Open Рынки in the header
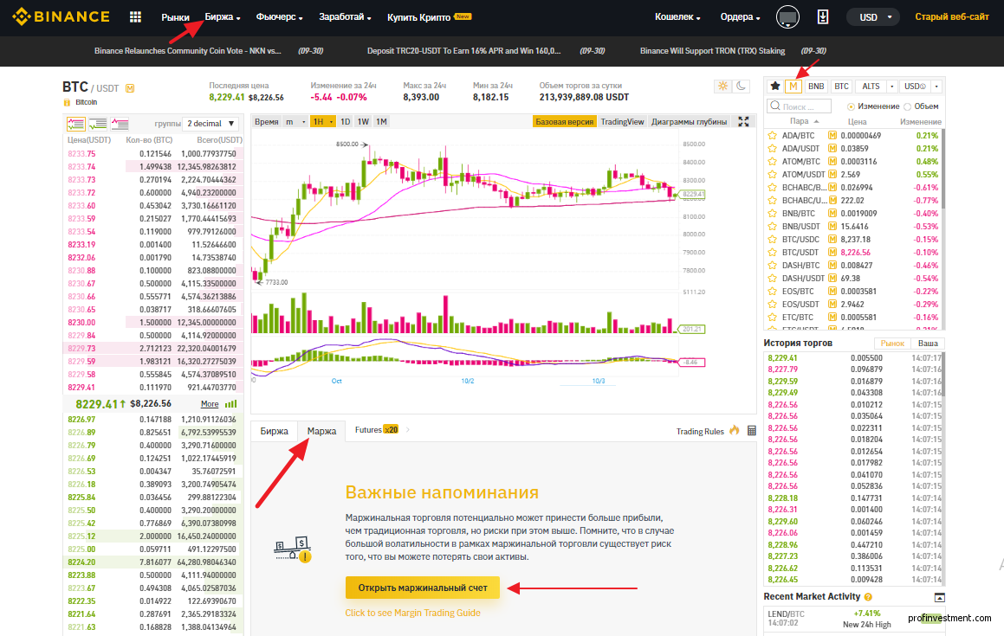 tap(176, 17)
